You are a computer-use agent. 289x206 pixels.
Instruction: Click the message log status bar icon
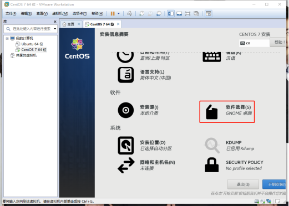tap(277, 201)
